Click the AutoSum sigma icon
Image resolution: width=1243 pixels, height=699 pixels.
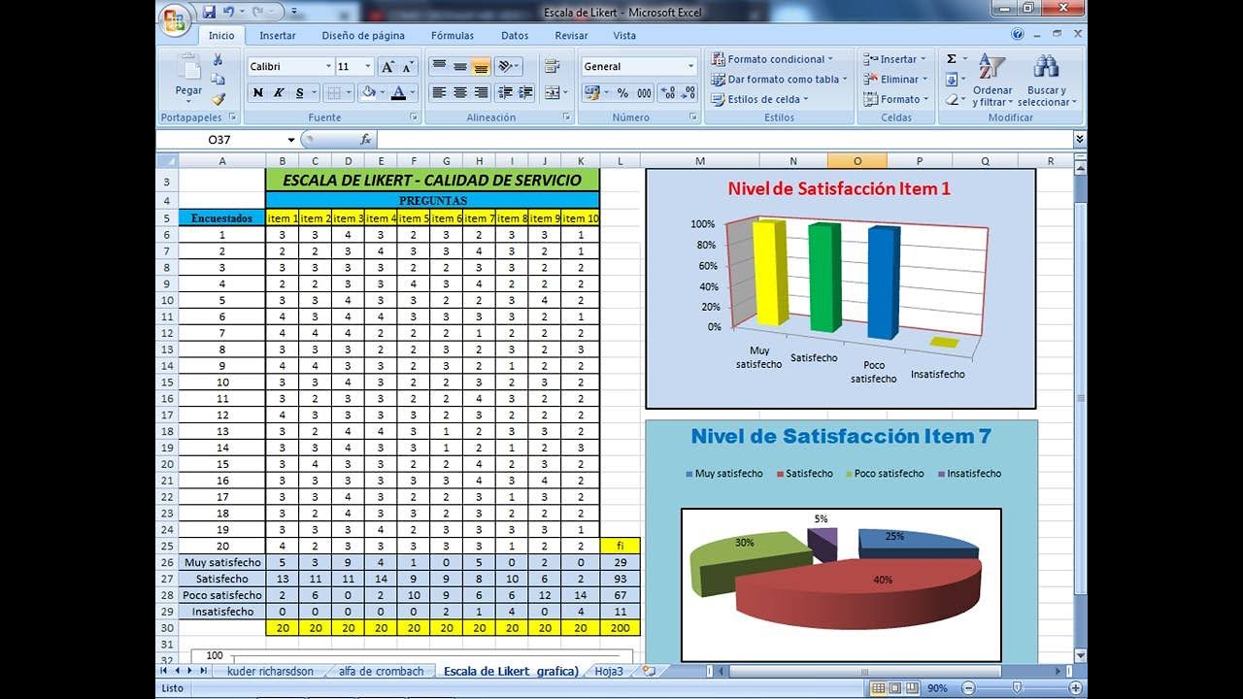point(951,59)
